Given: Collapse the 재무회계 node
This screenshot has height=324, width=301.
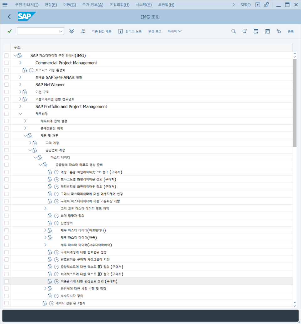Looking at the screenshot, I should 20,114.
